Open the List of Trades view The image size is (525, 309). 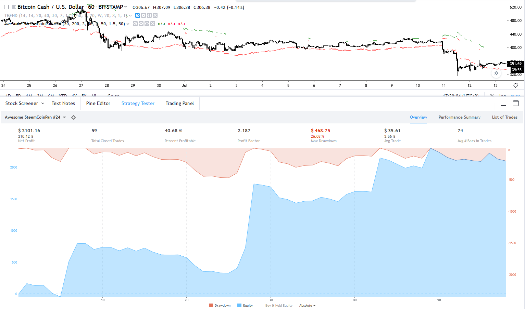(504, 117)
